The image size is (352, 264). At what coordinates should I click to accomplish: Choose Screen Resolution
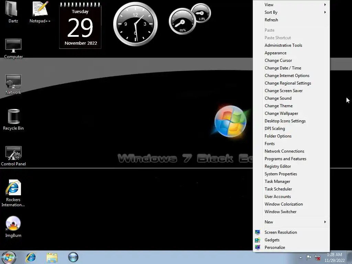click(x=291, y=232)
